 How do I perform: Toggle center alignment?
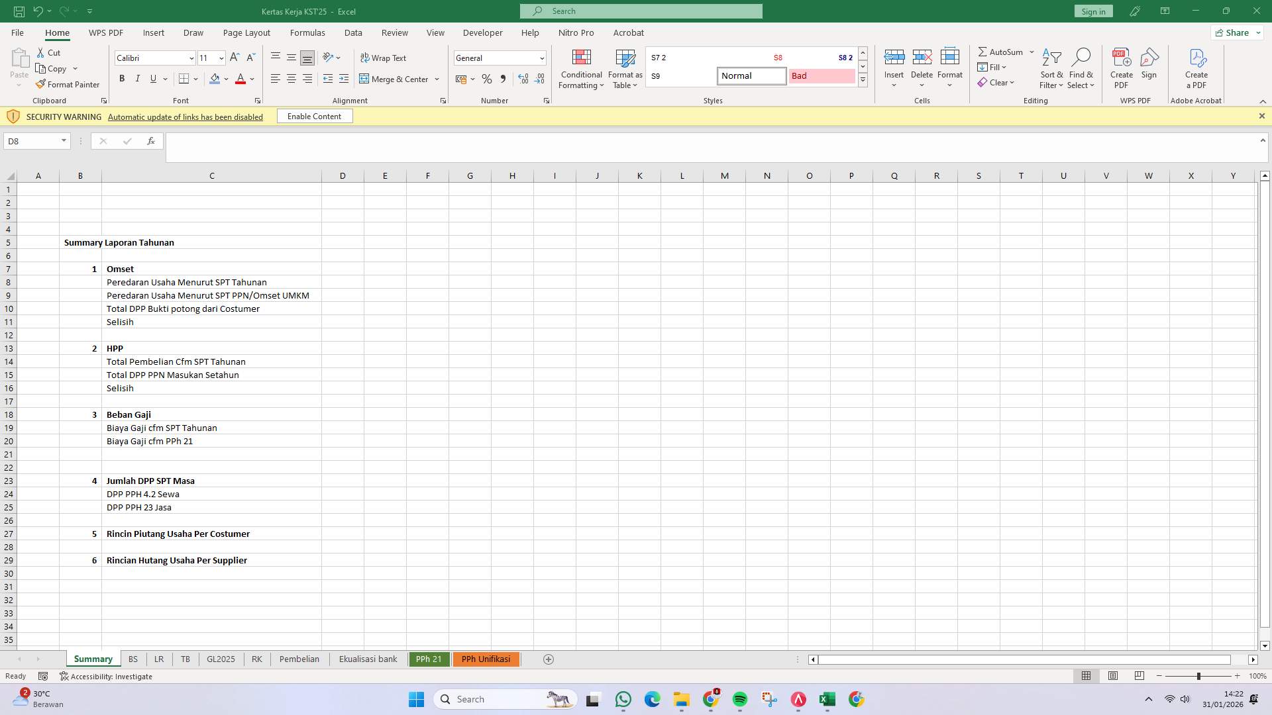291,79
